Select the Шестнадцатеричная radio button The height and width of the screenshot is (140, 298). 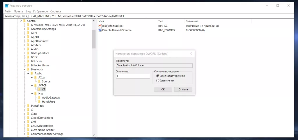coord(157,76)
